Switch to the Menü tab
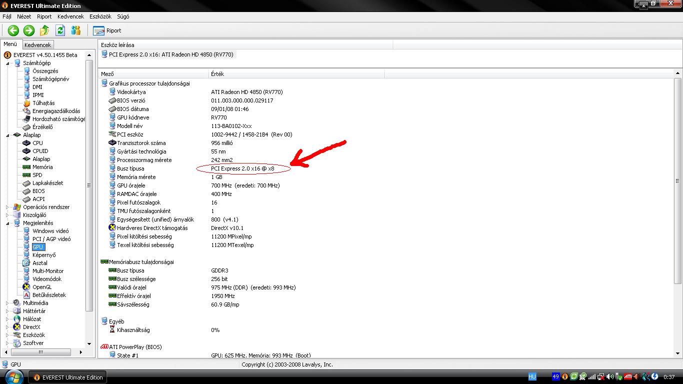 [x=10, y=44]
